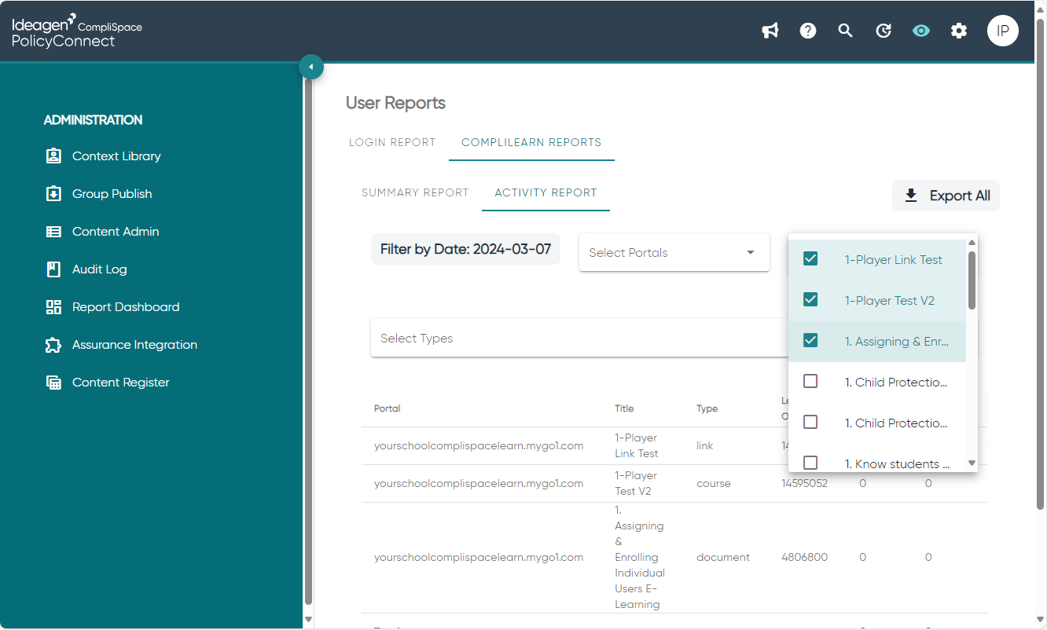This screenshot has height=630, width=1047.
Task: Click the sidebar scrollbar down arrow
Action: click(x=308, y=620)
